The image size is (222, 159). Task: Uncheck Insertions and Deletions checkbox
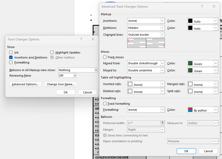coord(11,57)
